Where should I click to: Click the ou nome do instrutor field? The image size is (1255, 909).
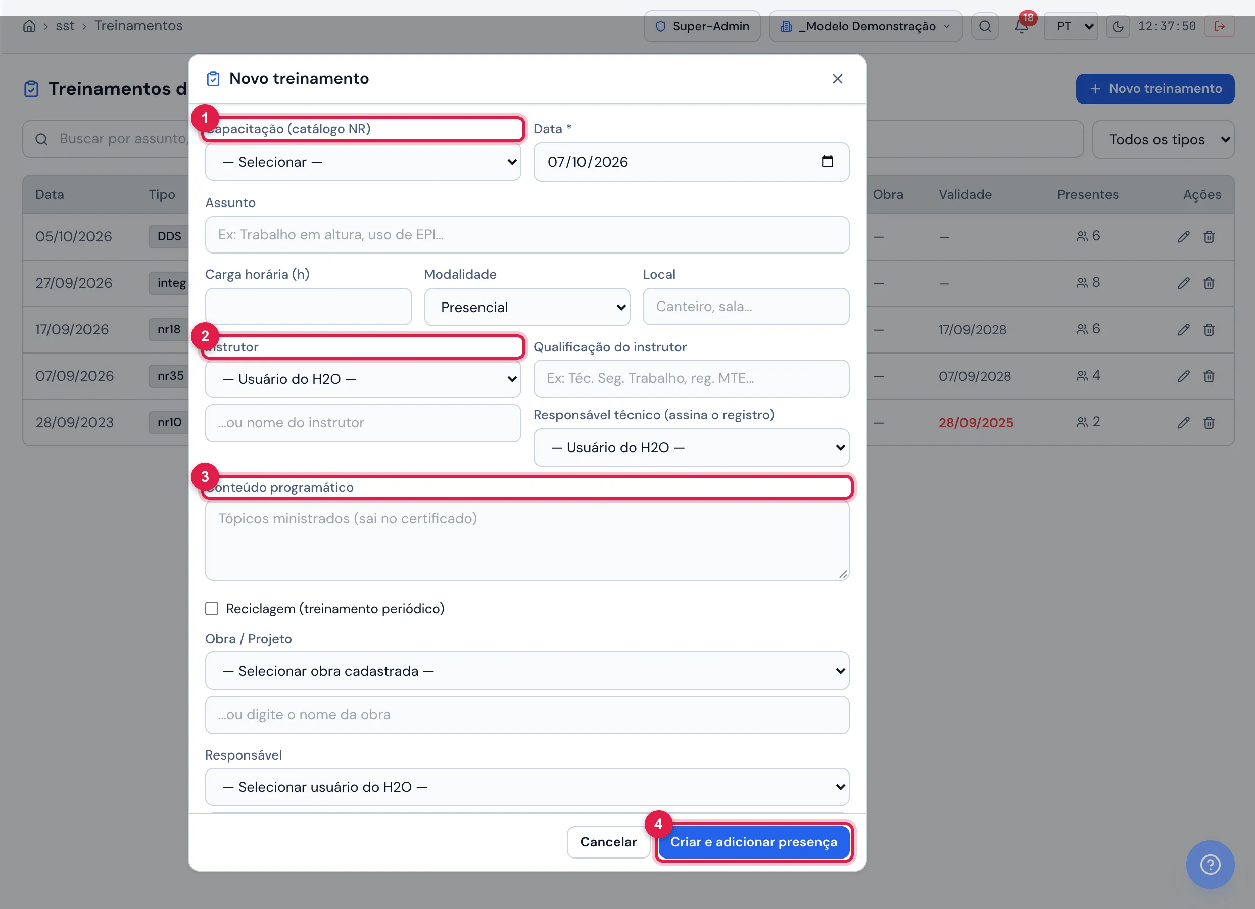[362, 423]
